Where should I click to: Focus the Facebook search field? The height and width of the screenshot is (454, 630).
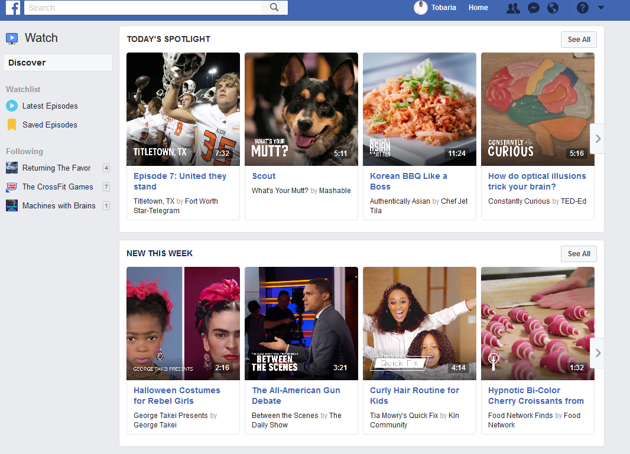coord(142,8)
